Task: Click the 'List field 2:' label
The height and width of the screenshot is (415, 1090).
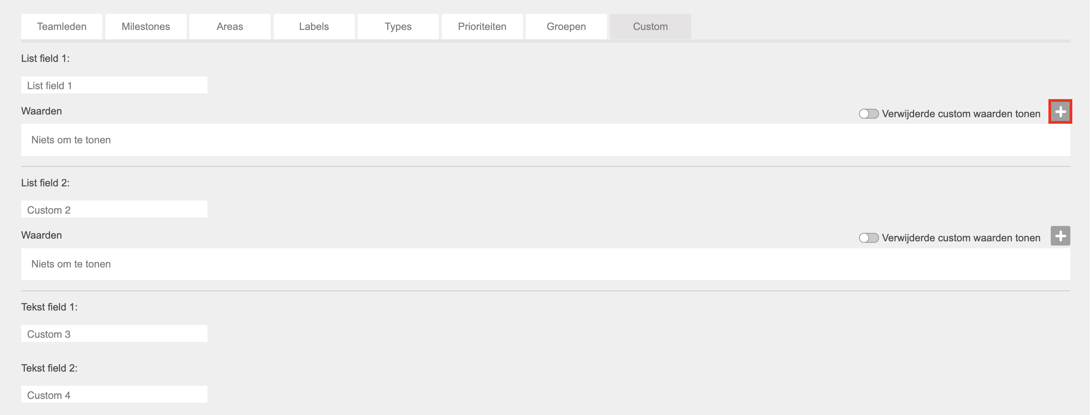Action: [x=45, y=183]
